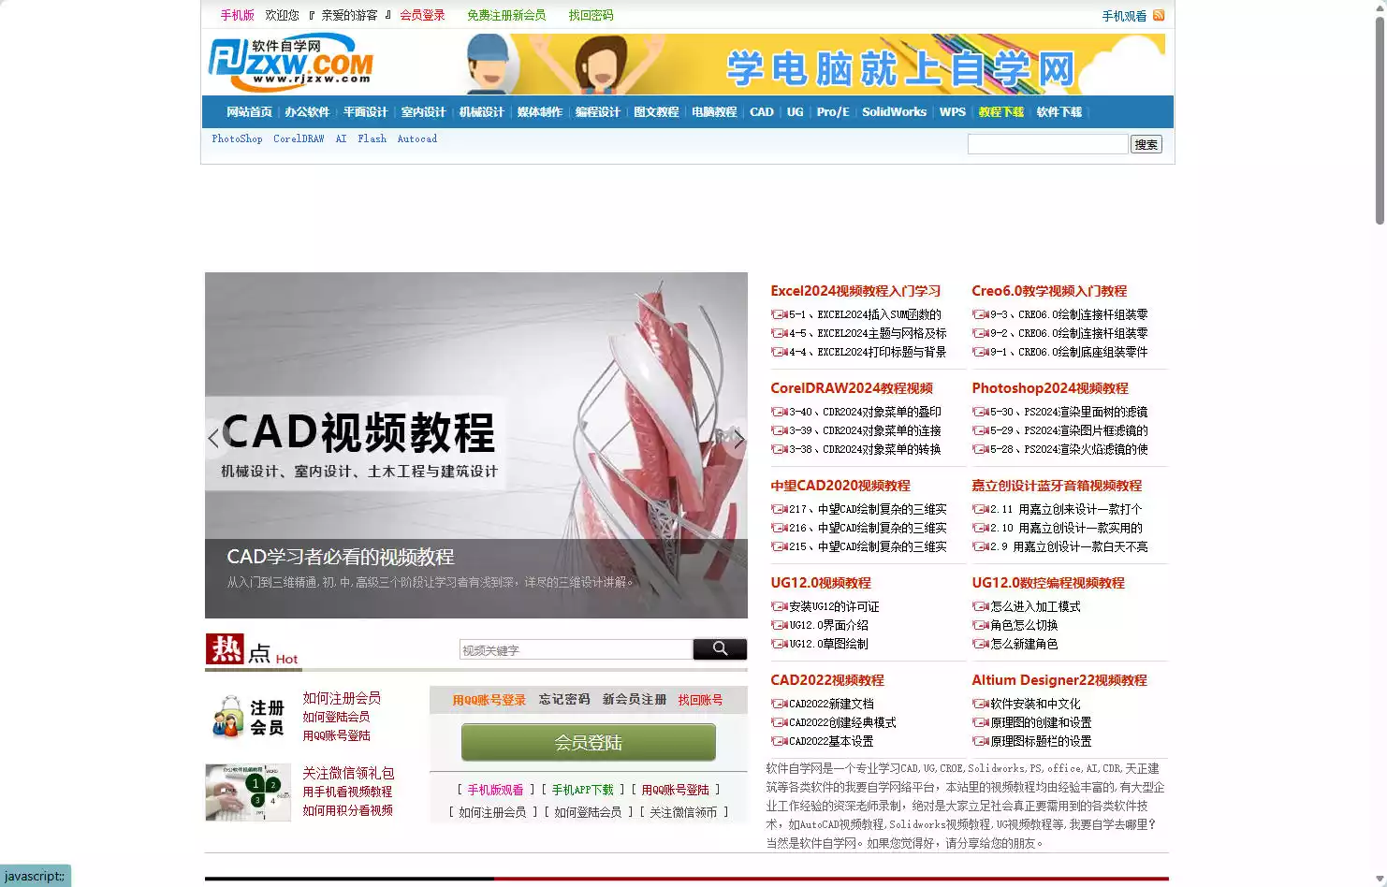Screen dimensions: 1387x887
Task: Click the Autocad sub-navigation link
Action: point(416,138)
